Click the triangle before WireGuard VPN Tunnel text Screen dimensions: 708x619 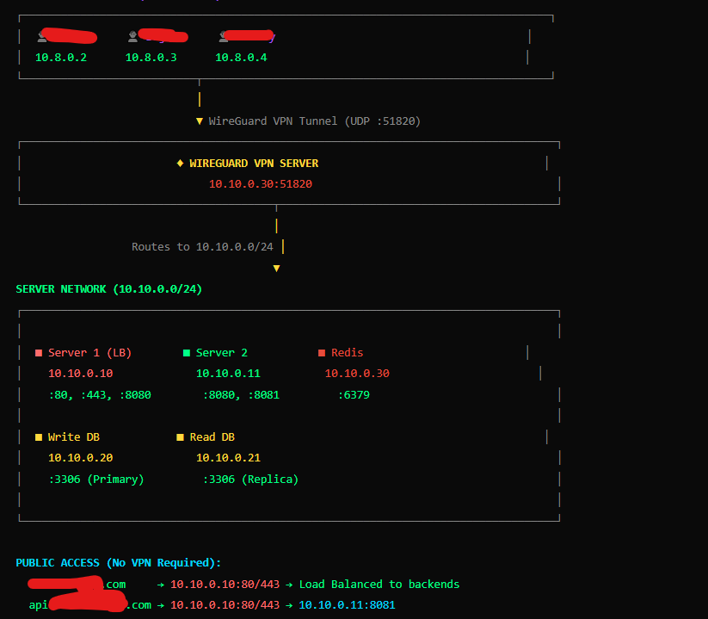200,121
